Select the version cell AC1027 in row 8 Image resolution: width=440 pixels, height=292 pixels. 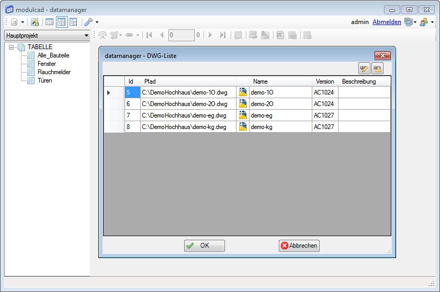(x=325, y=126)
